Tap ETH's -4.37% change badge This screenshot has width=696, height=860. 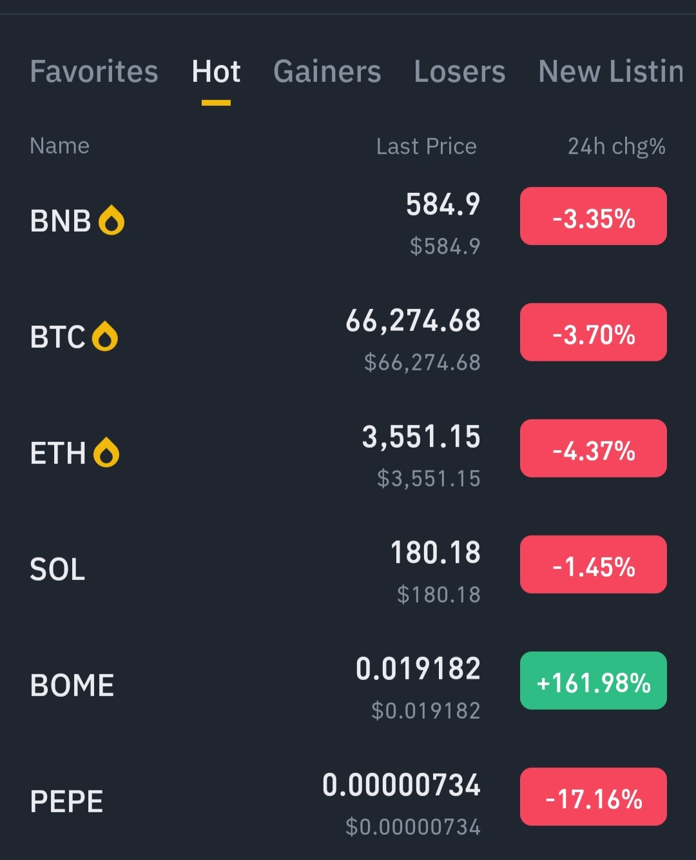[594, 448]
